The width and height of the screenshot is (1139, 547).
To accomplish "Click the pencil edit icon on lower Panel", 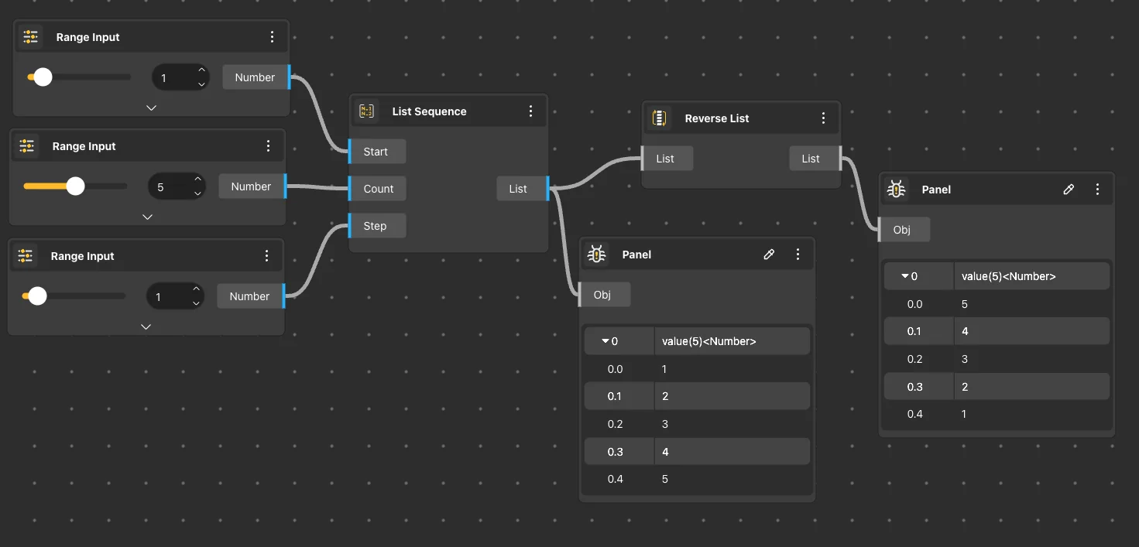I will [x=769, y=255].
